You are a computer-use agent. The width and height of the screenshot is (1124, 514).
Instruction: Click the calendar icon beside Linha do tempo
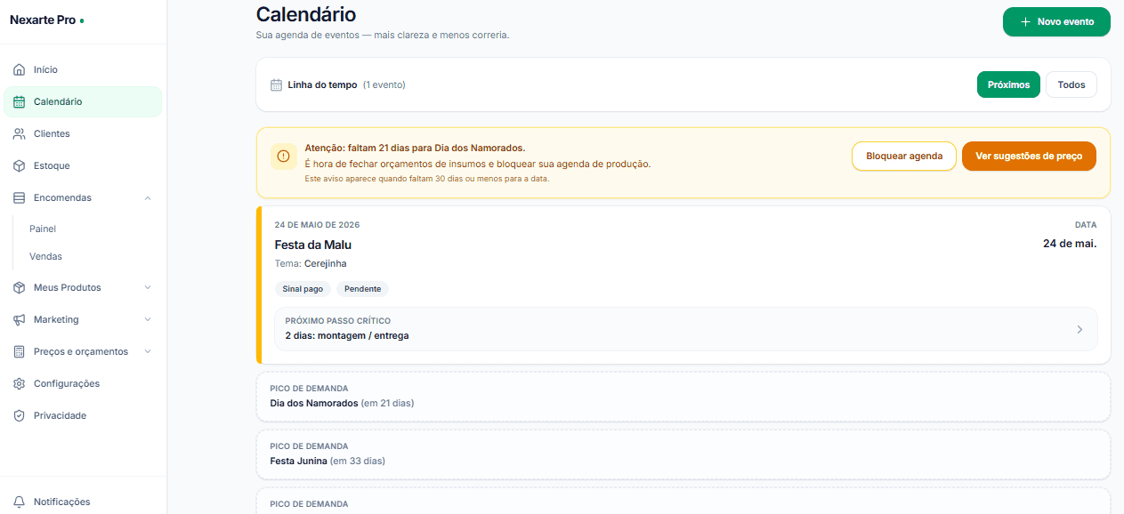point(276,85)
